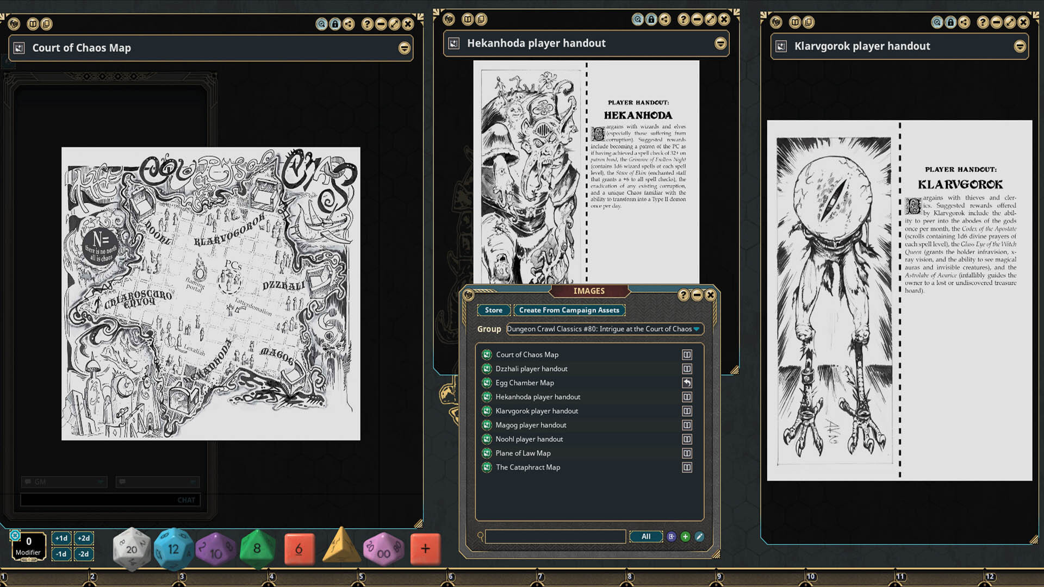Click the share icon on Klarvgorok handout window
The height and width of the screenshot is (587, 1044).
point(965,22)
